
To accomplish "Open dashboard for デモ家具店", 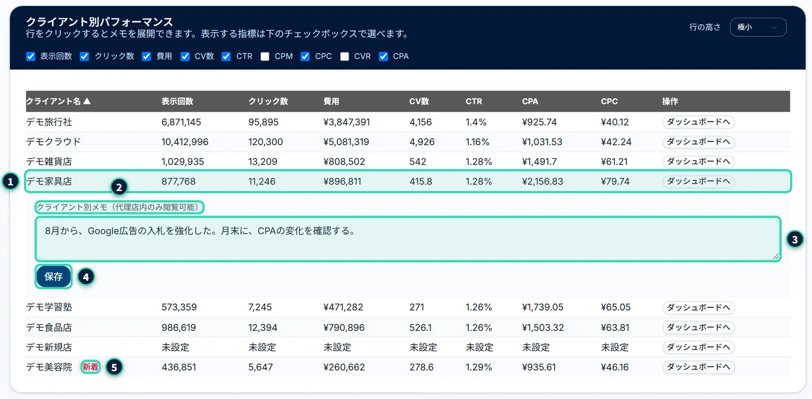I will tap(699, 182).
